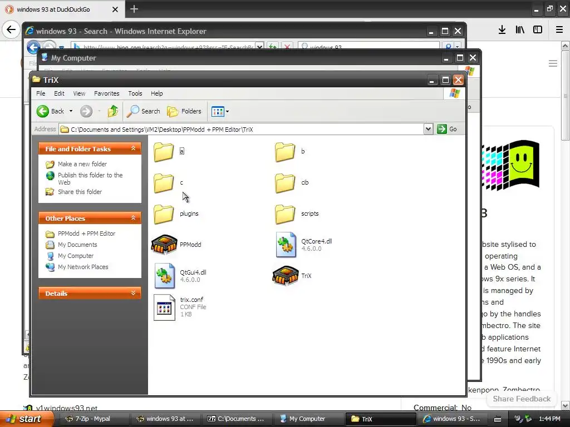570x427 pixels.
Task: Open browser downloads arrow icon
Action: click(x=502, y=29)
